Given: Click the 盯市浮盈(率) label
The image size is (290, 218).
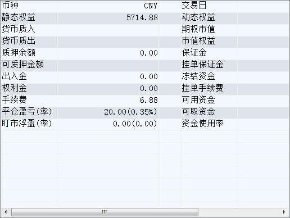Looking at the screenshot, I should coord(27,124).
